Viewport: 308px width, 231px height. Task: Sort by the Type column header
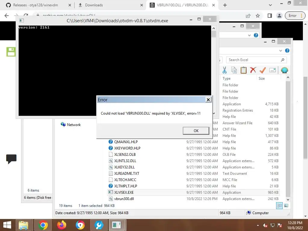click(226, 79)
